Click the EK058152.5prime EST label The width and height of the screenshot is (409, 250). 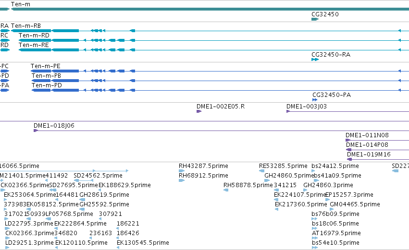[53, 204]
